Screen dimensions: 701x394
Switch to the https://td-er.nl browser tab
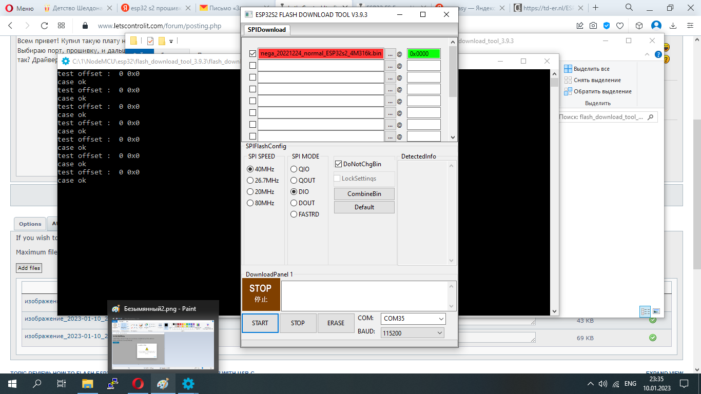click(x=549, y=8)
